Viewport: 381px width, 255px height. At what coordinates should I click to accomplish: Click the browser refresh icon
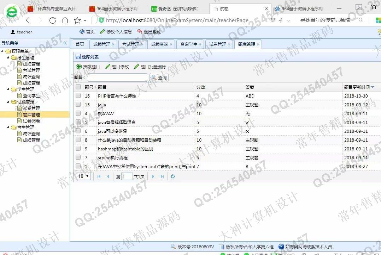pos(53,20)
